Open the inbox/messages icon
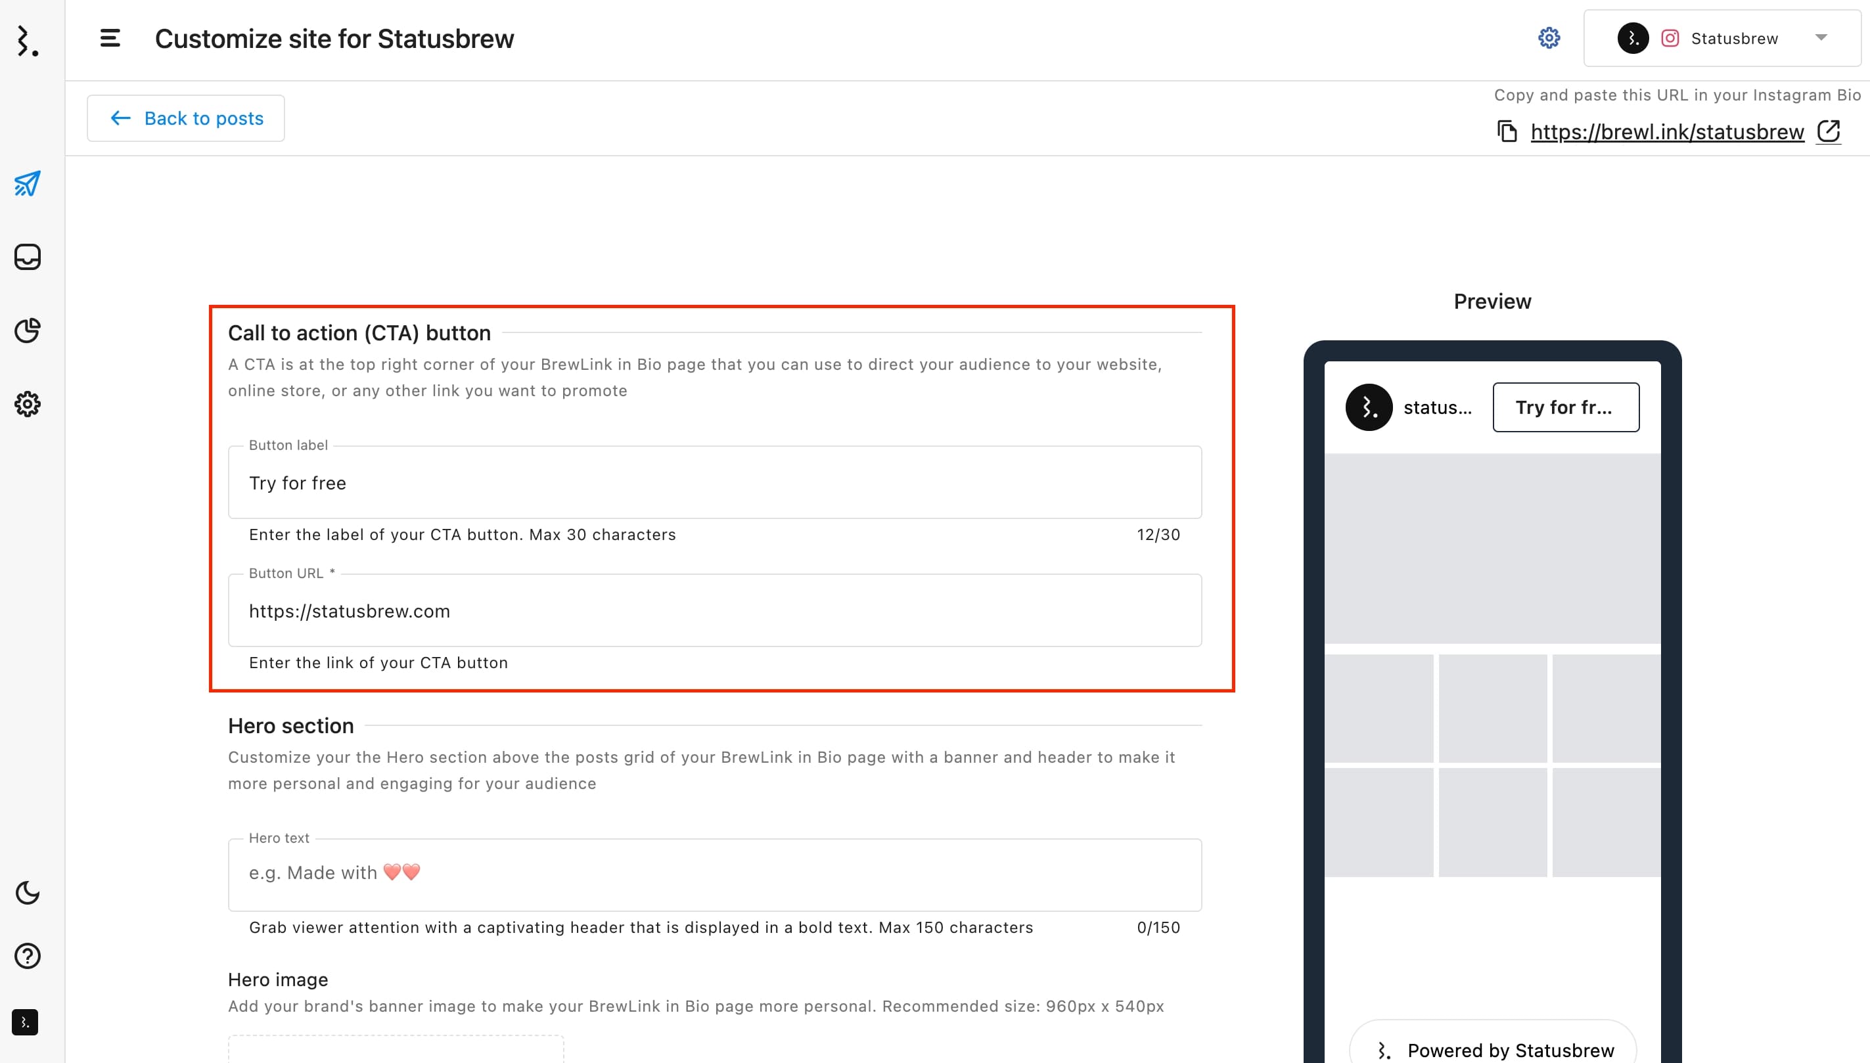Image resolution: width=1870 pixels, height=1063 pixels. [x=27, y=256]
